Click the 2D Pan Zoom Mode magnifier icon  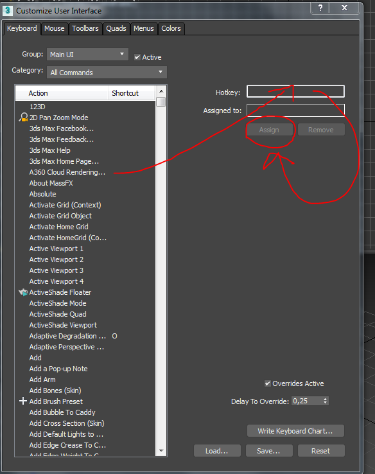coord(23,118)
